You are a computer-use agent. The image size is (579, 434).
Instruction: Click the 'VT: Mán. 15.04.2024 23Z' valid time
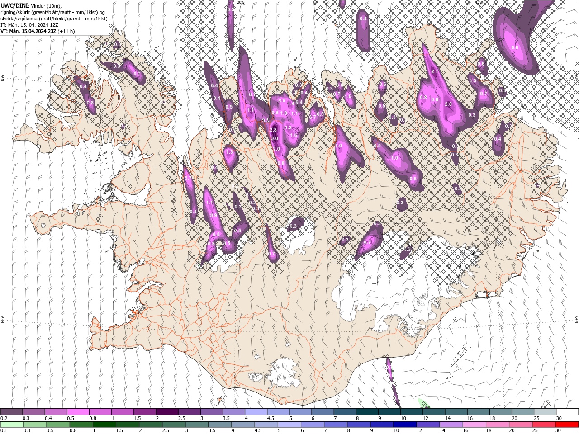tap(28, 31)
